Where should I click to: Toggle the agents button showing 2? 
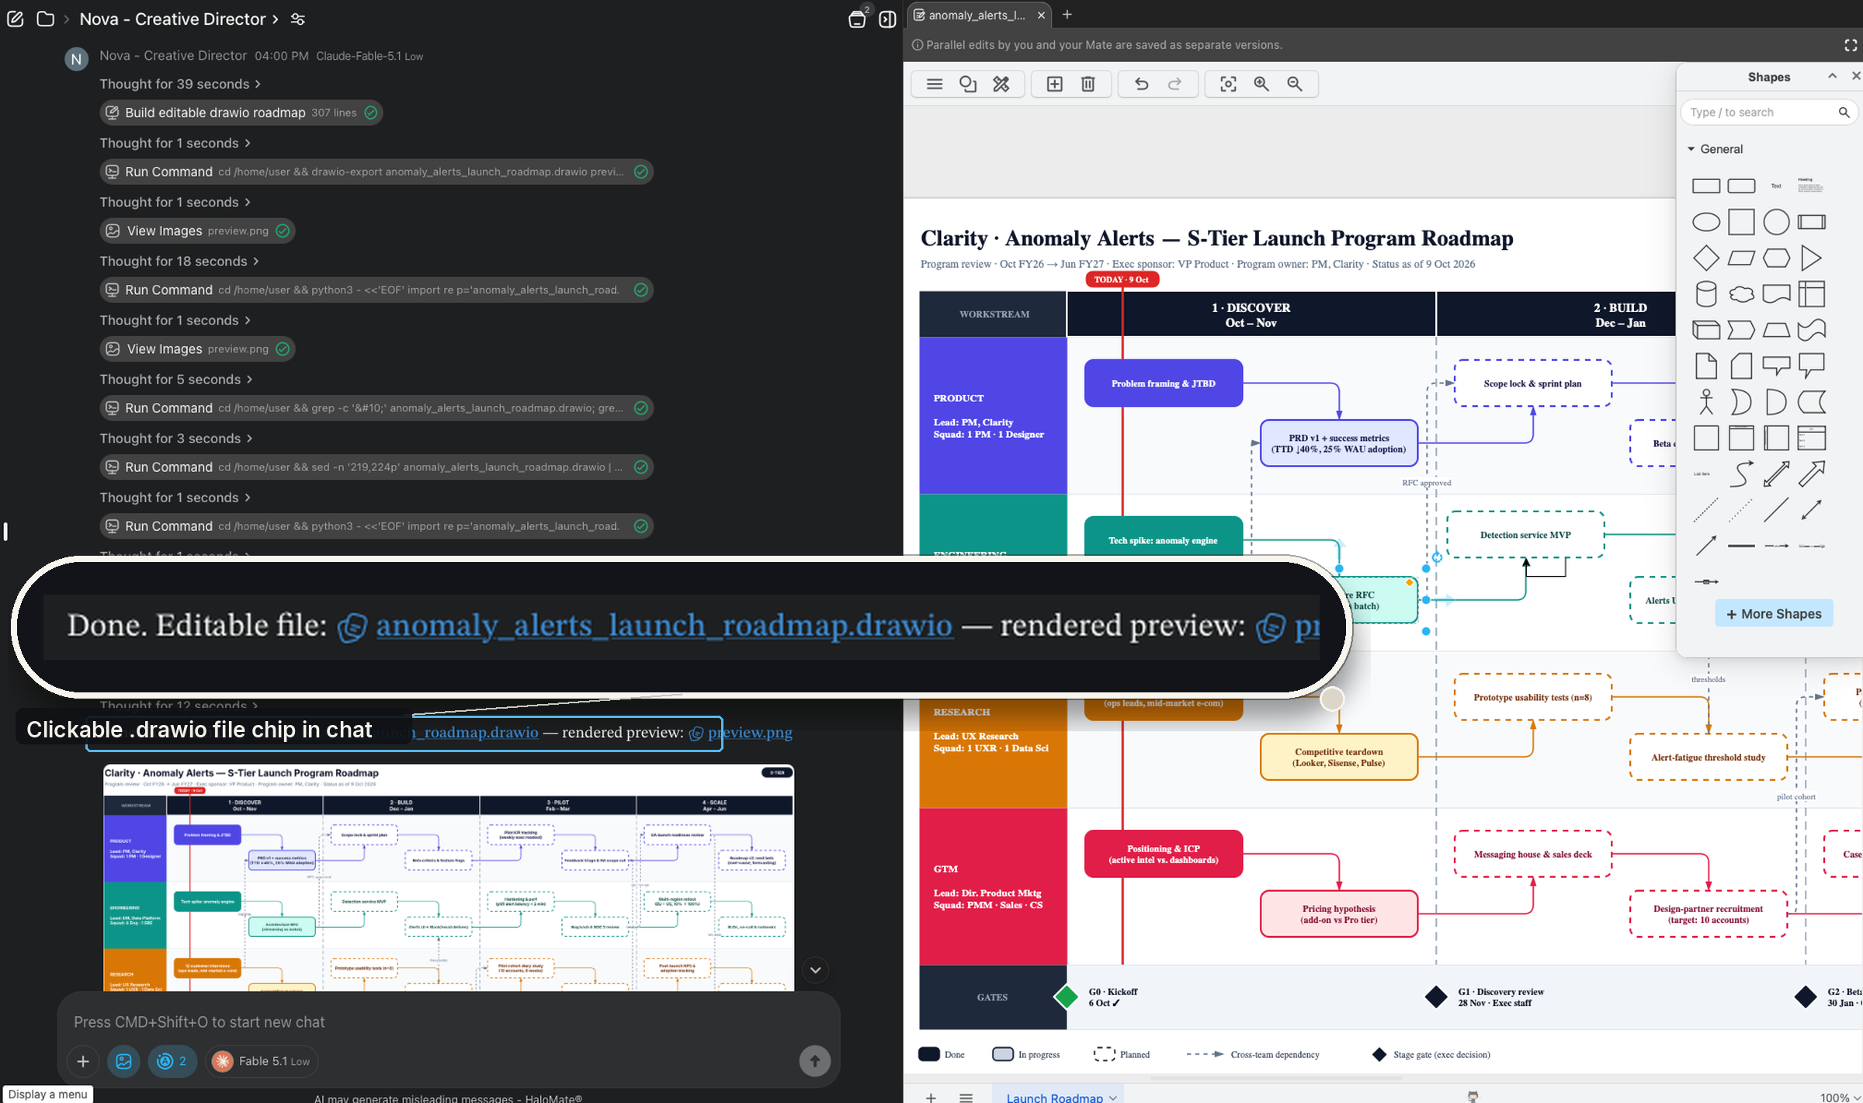[172, 1061]
